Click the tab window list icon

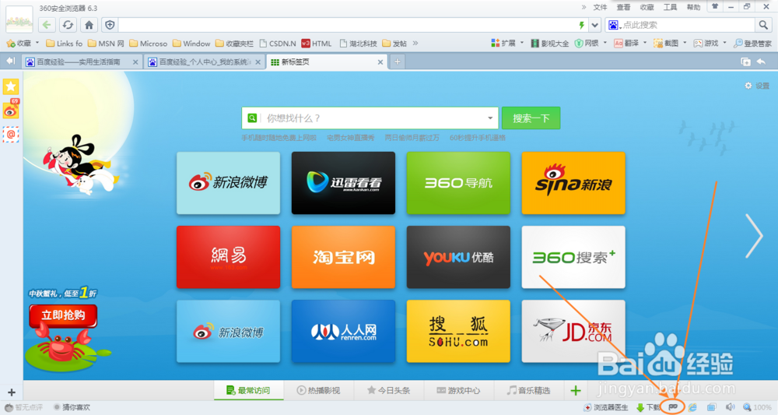pyautogui.click(x=745, y=62)
